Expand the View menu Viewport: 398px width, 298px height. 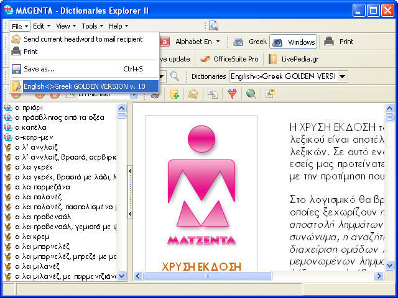coord(66,26)
